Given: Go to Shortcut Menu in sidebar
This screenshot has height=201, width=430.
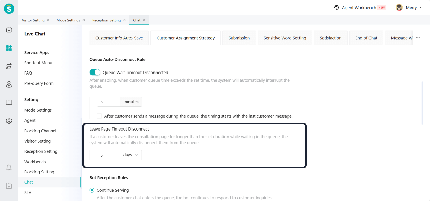Looking at the screenshot, I should [38, 63].
